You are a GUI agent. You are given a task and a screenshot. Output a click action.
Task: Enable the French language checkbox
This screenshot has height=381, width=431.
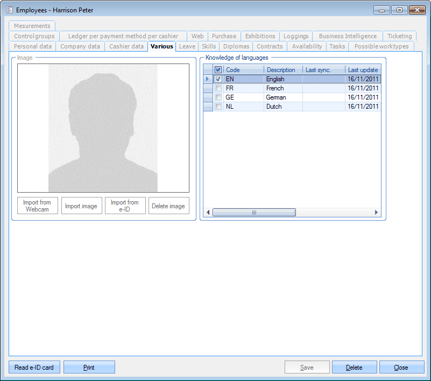[x=218, y=88]
